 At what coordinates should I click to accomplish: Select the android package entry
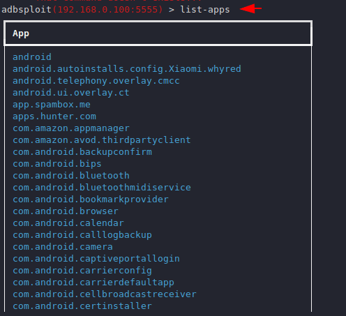32,57
